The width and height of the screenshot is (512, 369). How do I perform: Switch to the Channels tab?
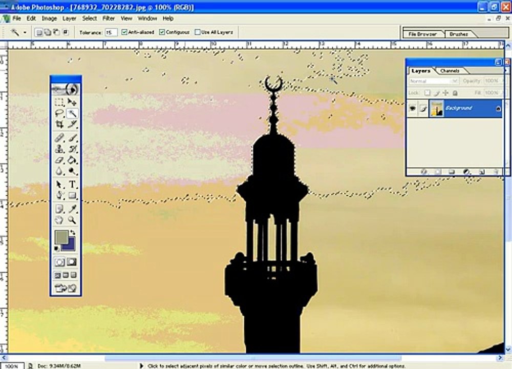coord(450,71)
